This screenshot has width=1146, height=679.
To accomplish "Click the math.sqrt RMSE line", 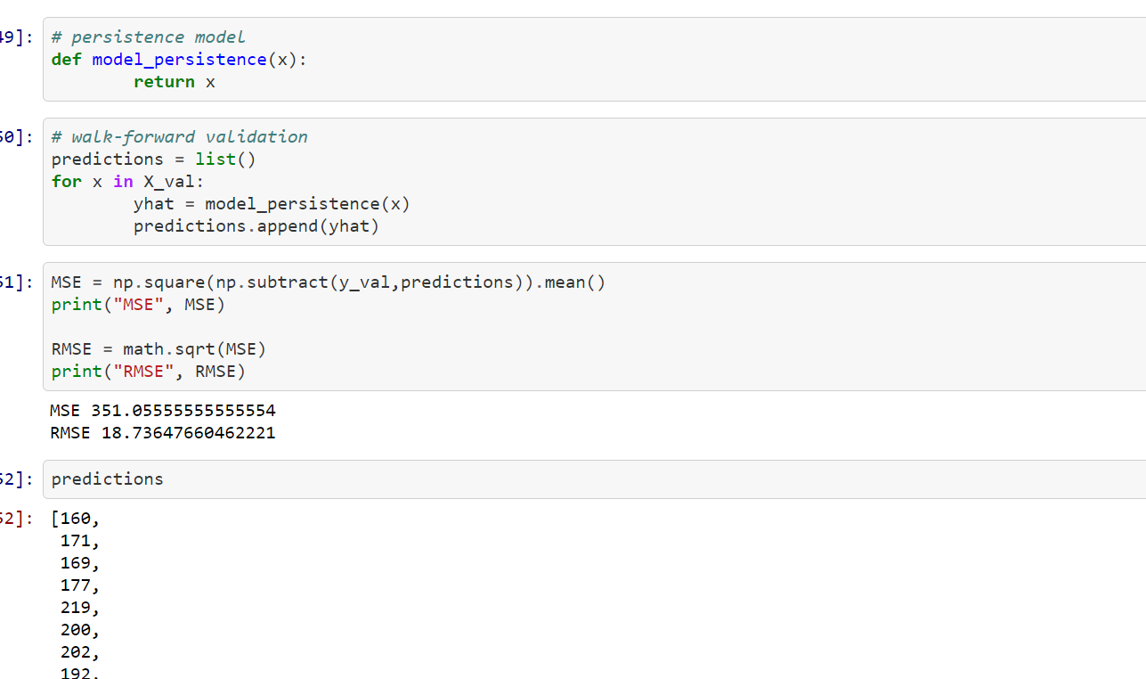I will pyautogui.click(x=158, y=348).
